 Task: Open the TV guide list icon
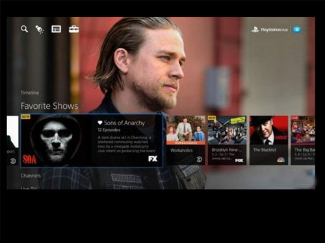56,29
